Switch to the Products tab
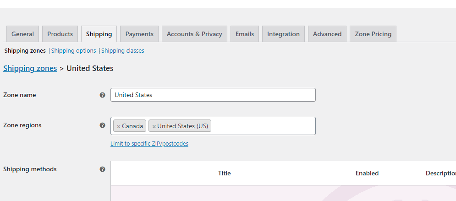Image resolution: width=456 pixels, height=201 pixels. tap(60, 34)
